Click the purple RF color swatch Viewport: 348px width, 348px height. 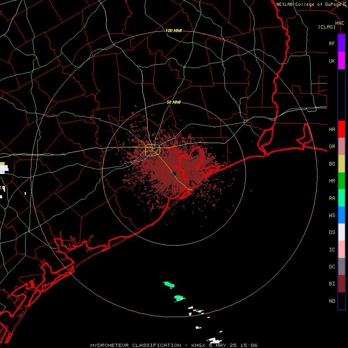click(x=341, y=43)
